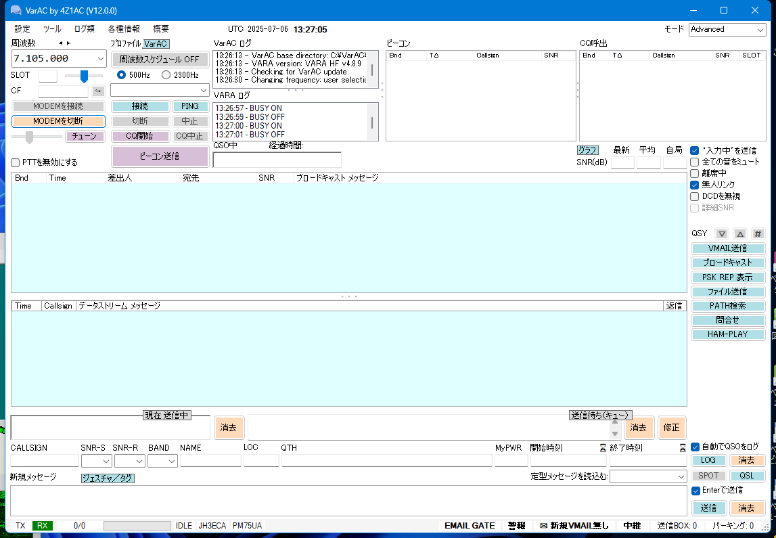The width and height of the screenshot is (776, 538).
Task: Select the 500Hz bandwidth radio button
Action: (x=121, y=74)
